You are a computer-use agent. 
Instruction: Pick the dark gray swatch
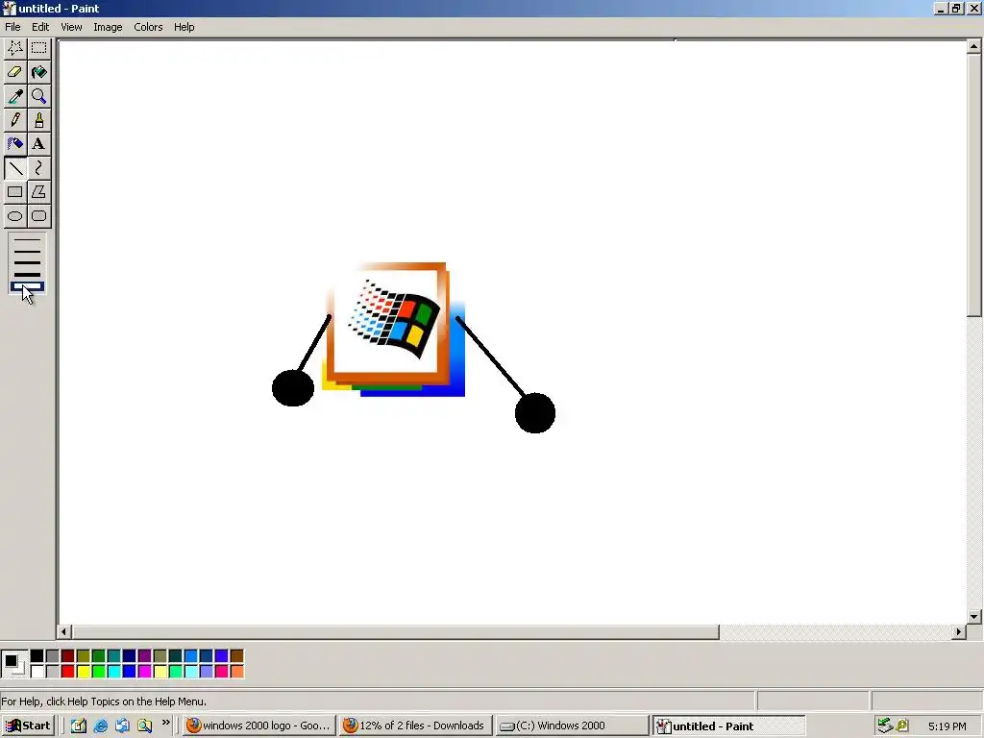(52, 656)
